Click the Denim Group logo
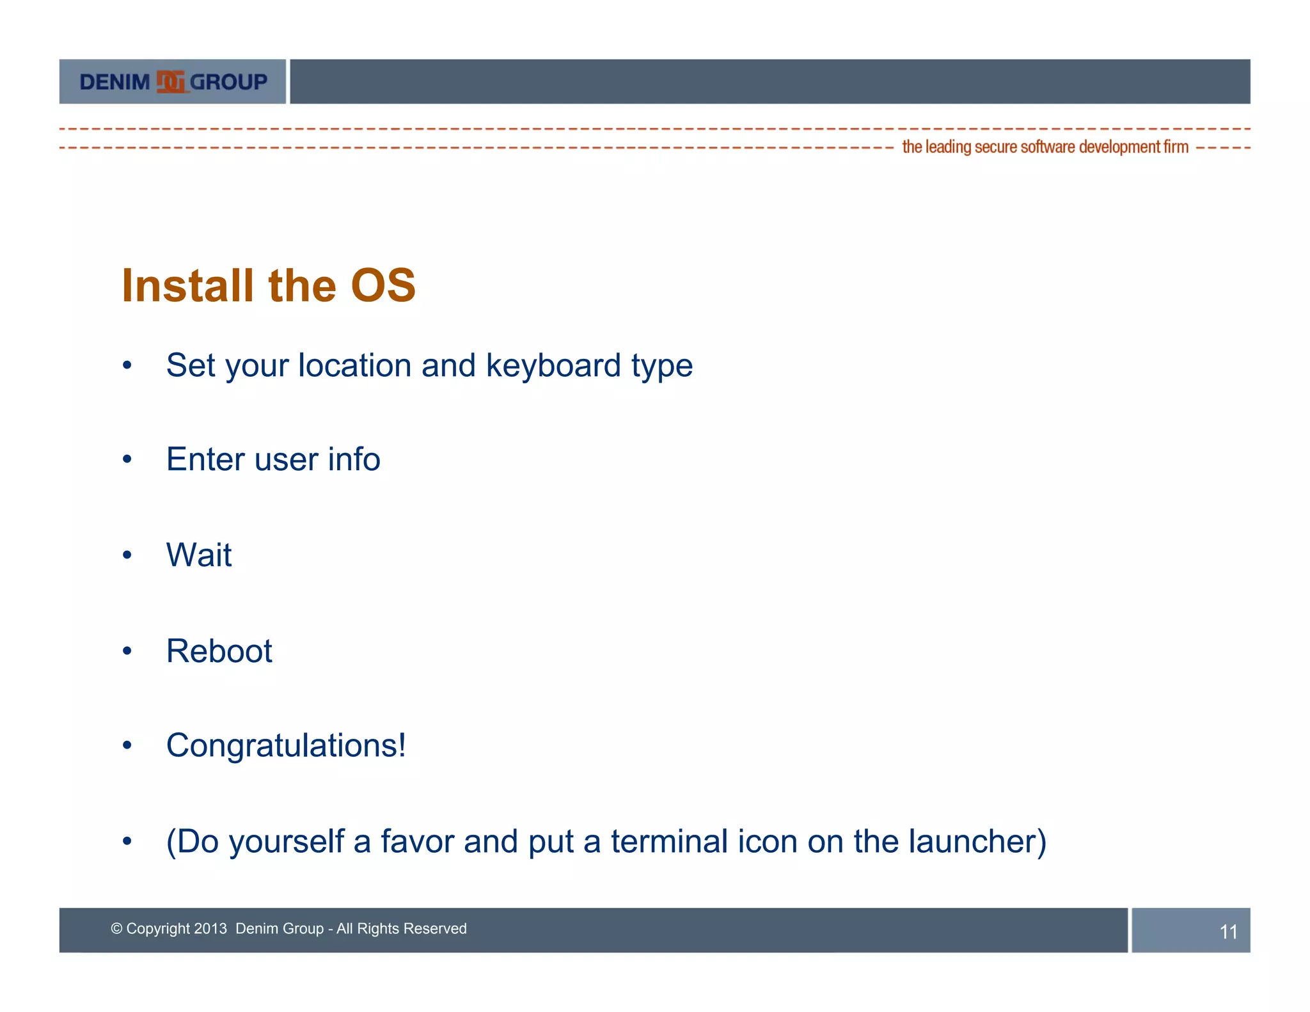The width and height of the screenshot is (1310, 1012). tap(173, 82)
